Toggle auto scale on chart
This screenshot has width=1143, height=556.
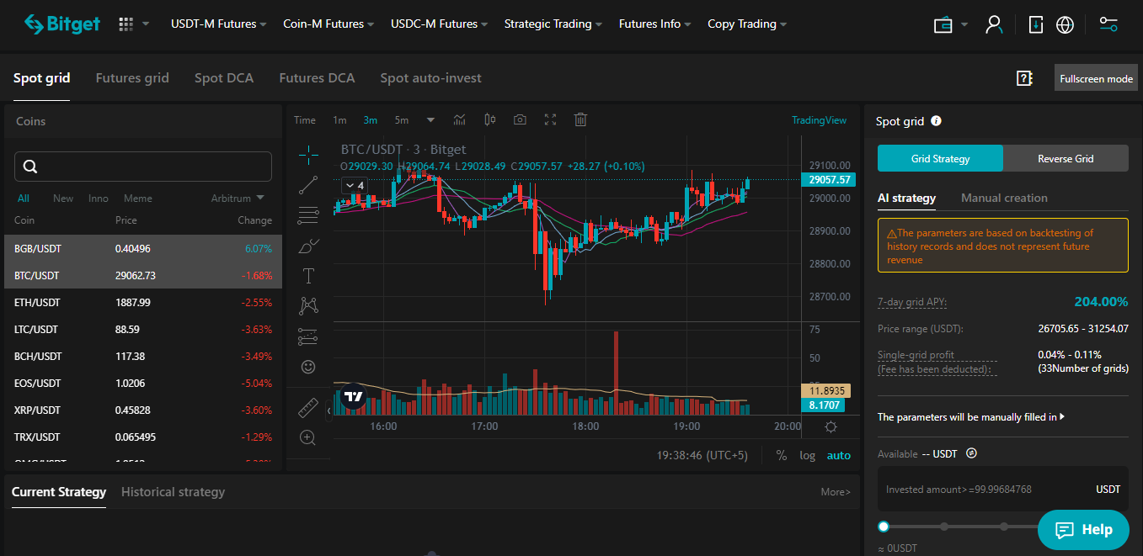pyautogui.click(x=839, y=455)
